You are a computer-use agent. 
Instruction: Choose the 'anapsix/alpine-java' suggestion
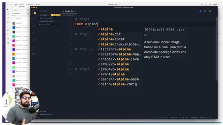pyautogui.click(x=120, y=59)
